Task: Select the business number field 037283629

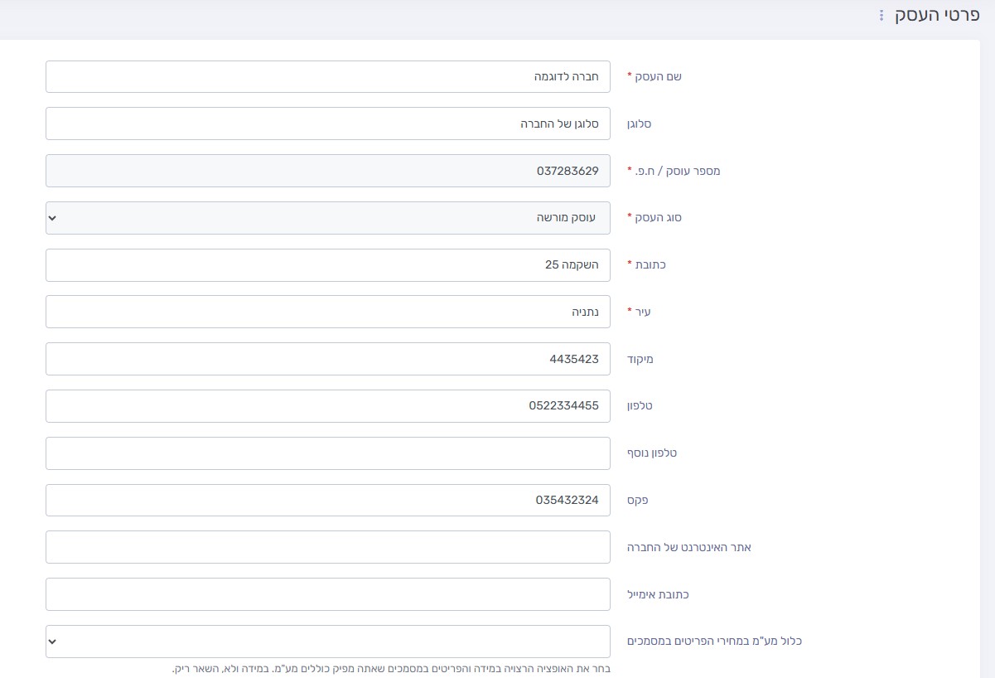Action: pos(327,171)
